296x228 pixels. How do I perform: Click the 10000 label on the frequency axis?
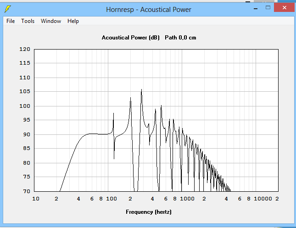pos(263,199)
